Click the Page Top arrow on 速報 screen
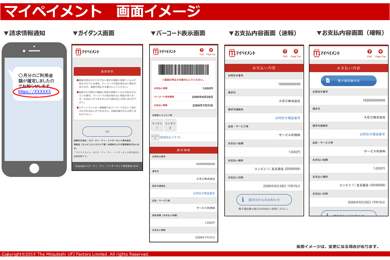390x260 pixels. coord(296,52)
